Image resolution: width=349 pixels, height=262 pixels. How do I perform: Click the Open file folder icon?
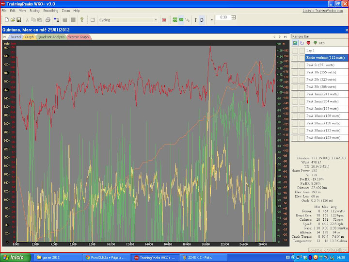click(x=13, y=20)
